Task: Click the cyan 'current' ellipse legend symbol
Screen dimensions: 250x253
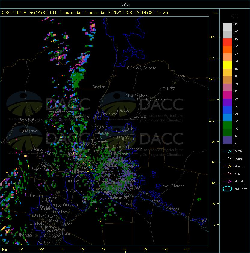Action: click(227, 189)
